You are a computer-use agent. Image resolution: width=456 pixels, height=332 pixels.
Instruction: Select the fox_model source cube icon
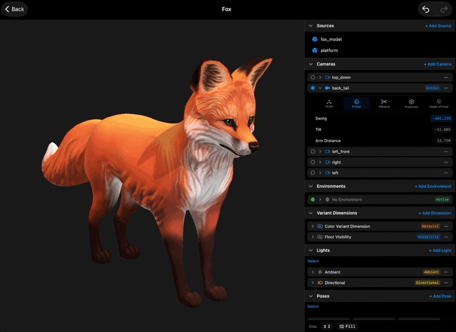[x=315, y=39]
